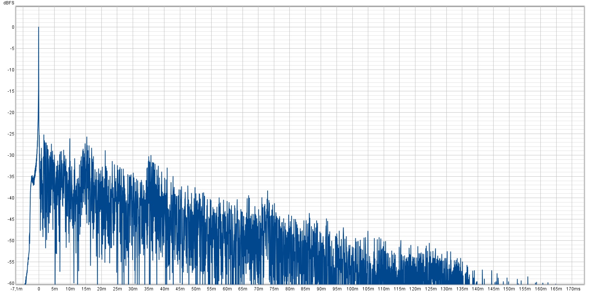Click the 20m time axis label
The width and height of the screenshot is (592, 293).
pos(101,289)
